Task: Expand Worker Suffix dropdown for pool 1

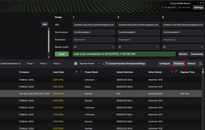Action: pyautogui.click(x=94, y=47)
